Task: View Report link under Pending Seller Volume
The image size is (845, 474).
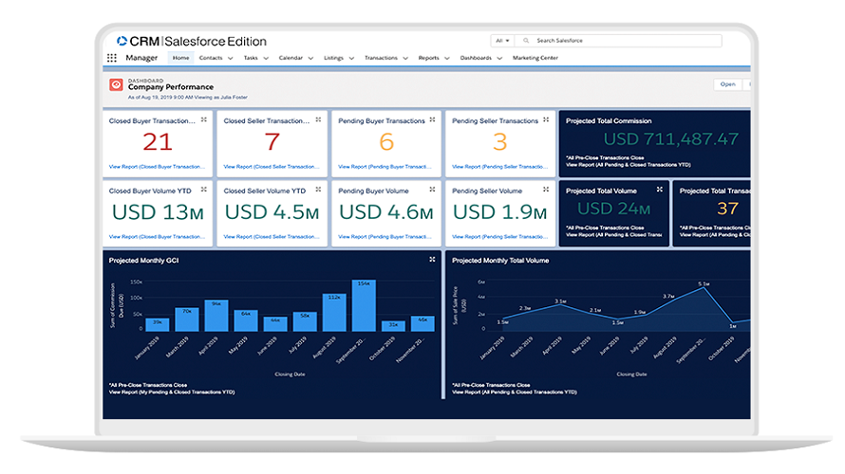Action: [499, 237]
